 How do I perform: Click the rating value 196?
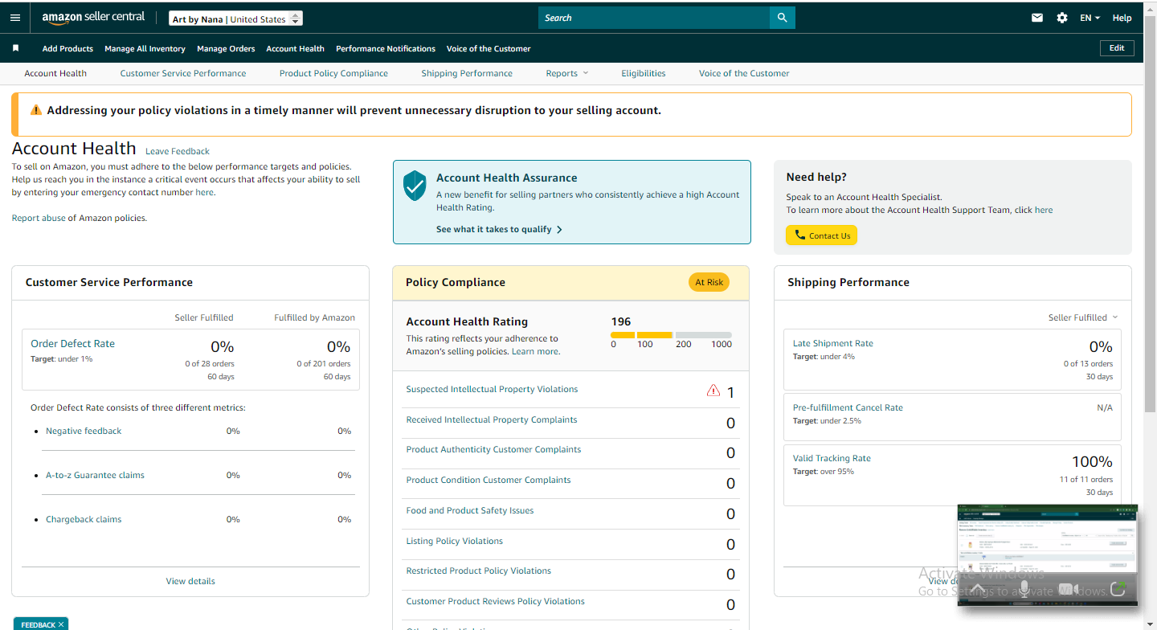click(x=621, y=321)
